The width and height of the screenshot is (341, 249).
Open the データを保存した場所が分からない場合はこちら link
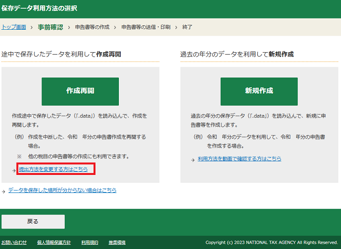(x=62, y=191)
